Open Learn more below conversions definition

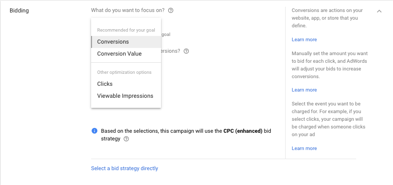coord(304,40)
